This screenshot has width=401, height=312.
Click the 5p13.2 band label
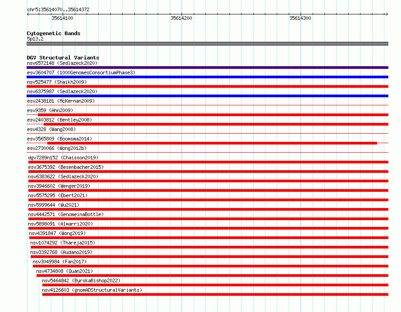click(x=35, y=39)
